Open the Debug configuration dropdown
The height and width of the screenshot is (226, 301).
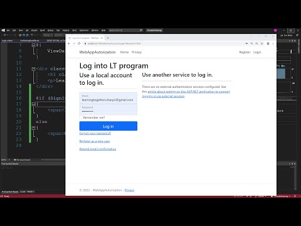pyautogui.click(x=48, y=35)
